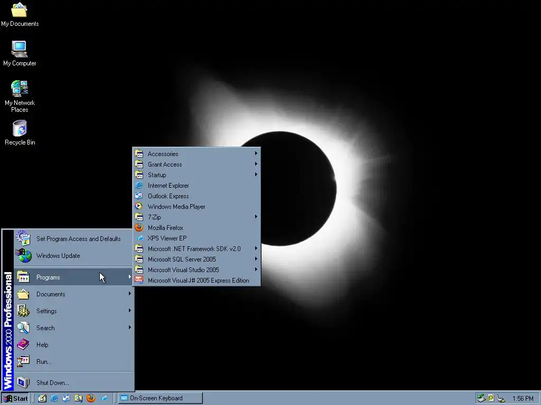The height and width of the screenshot is (405, 541).
Task: Launch Outlook Express from Quick Launch
Action: pos(66,398)
